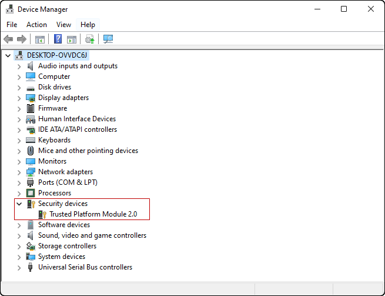The height and width of the screenshot is (296, 385).
Task: Click the Mice and pointing devices icon
Action: pyautogui.click(x=31, y=151)
